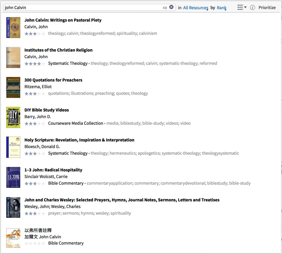Image resolution: width=282 pixels, height=254 pixels.
Task: Click Systematic Theology type on the Institutes row
Action: tap(68, 63)
